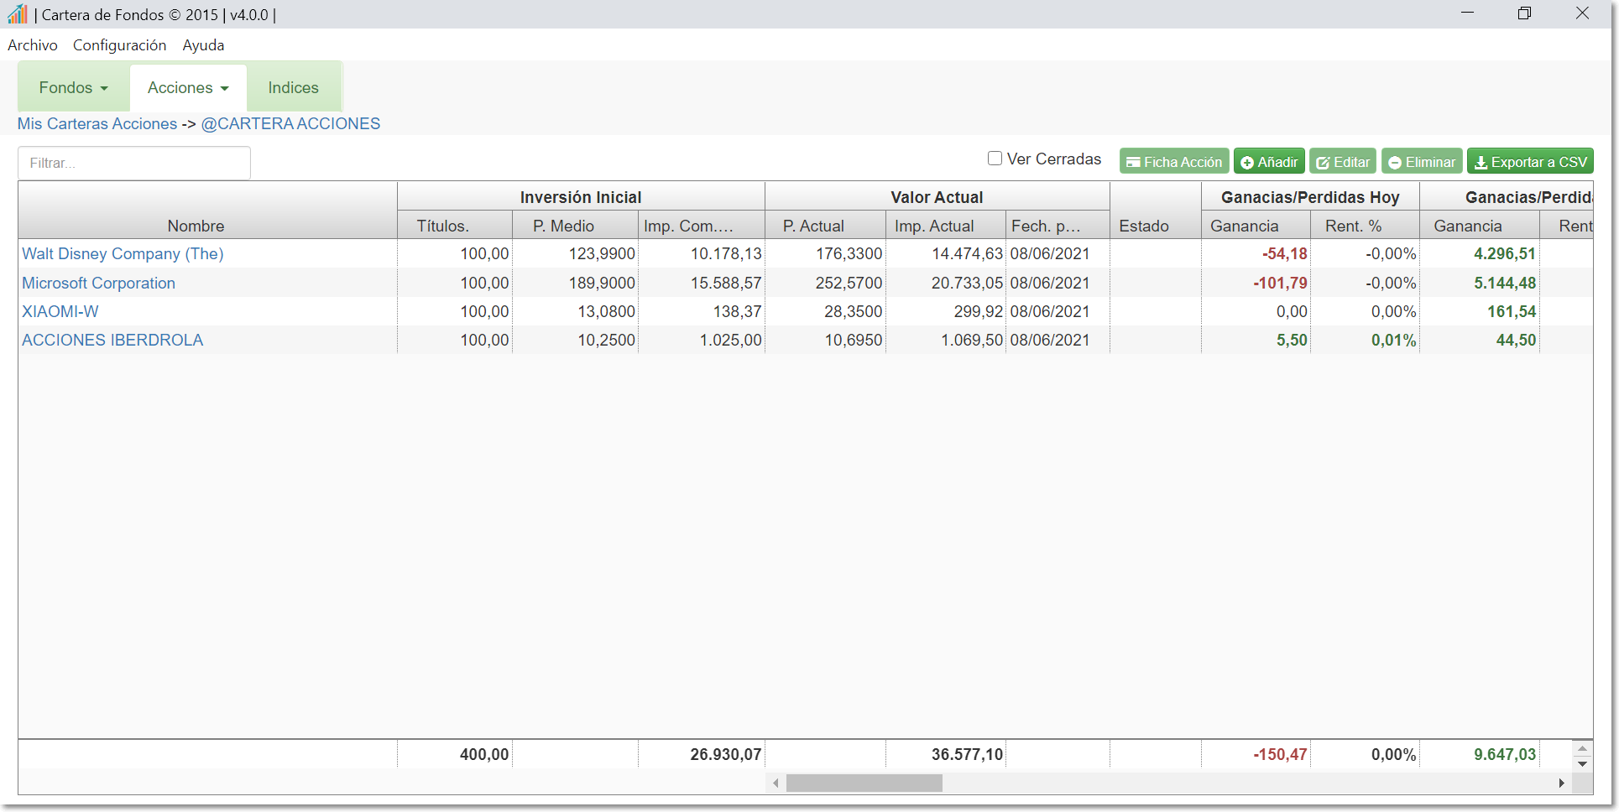Expand the Fondos dropdown tab
The width and height of the screenshot is (1619, 812).
74,88
